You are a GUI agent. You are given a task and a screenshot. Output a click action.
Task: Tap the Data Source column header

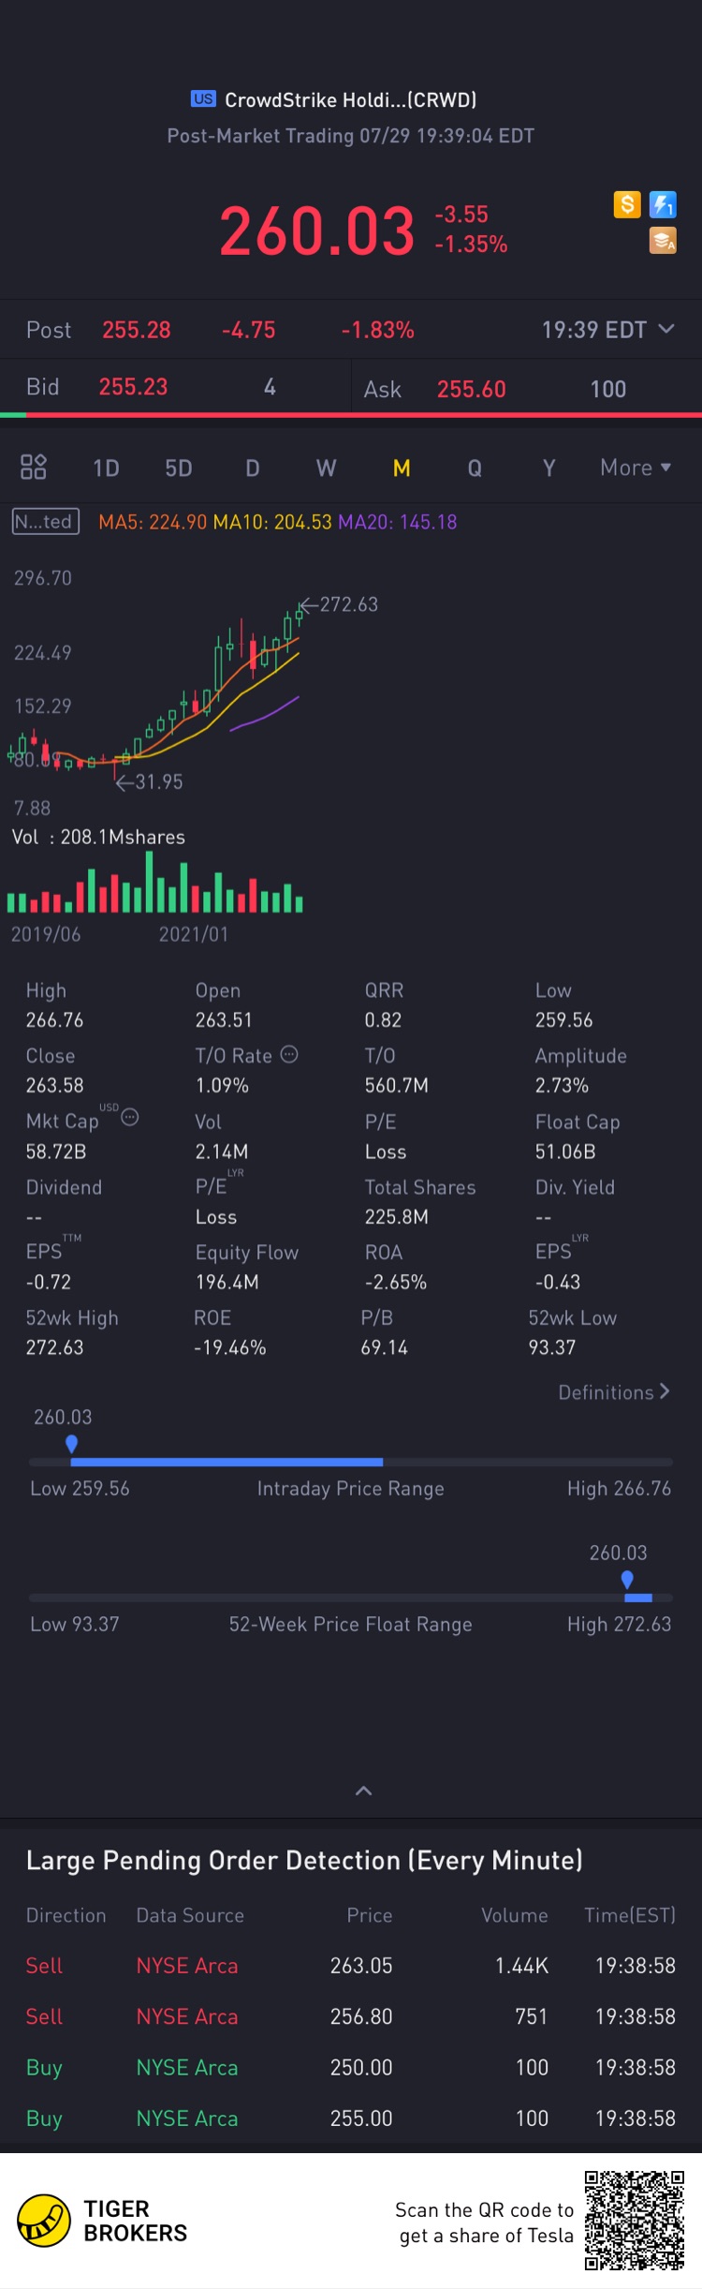[190, 1915]
